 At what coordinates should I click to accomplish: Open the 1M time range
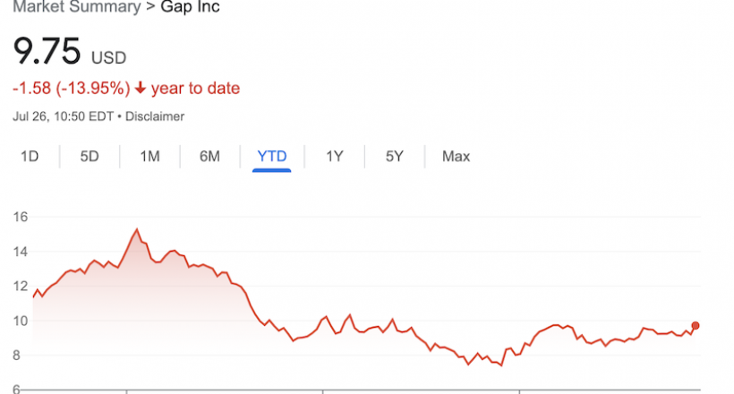tap(149, 156)
